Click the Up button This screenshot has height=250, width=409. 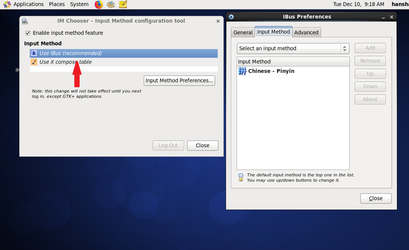click(x=370, y=74)
